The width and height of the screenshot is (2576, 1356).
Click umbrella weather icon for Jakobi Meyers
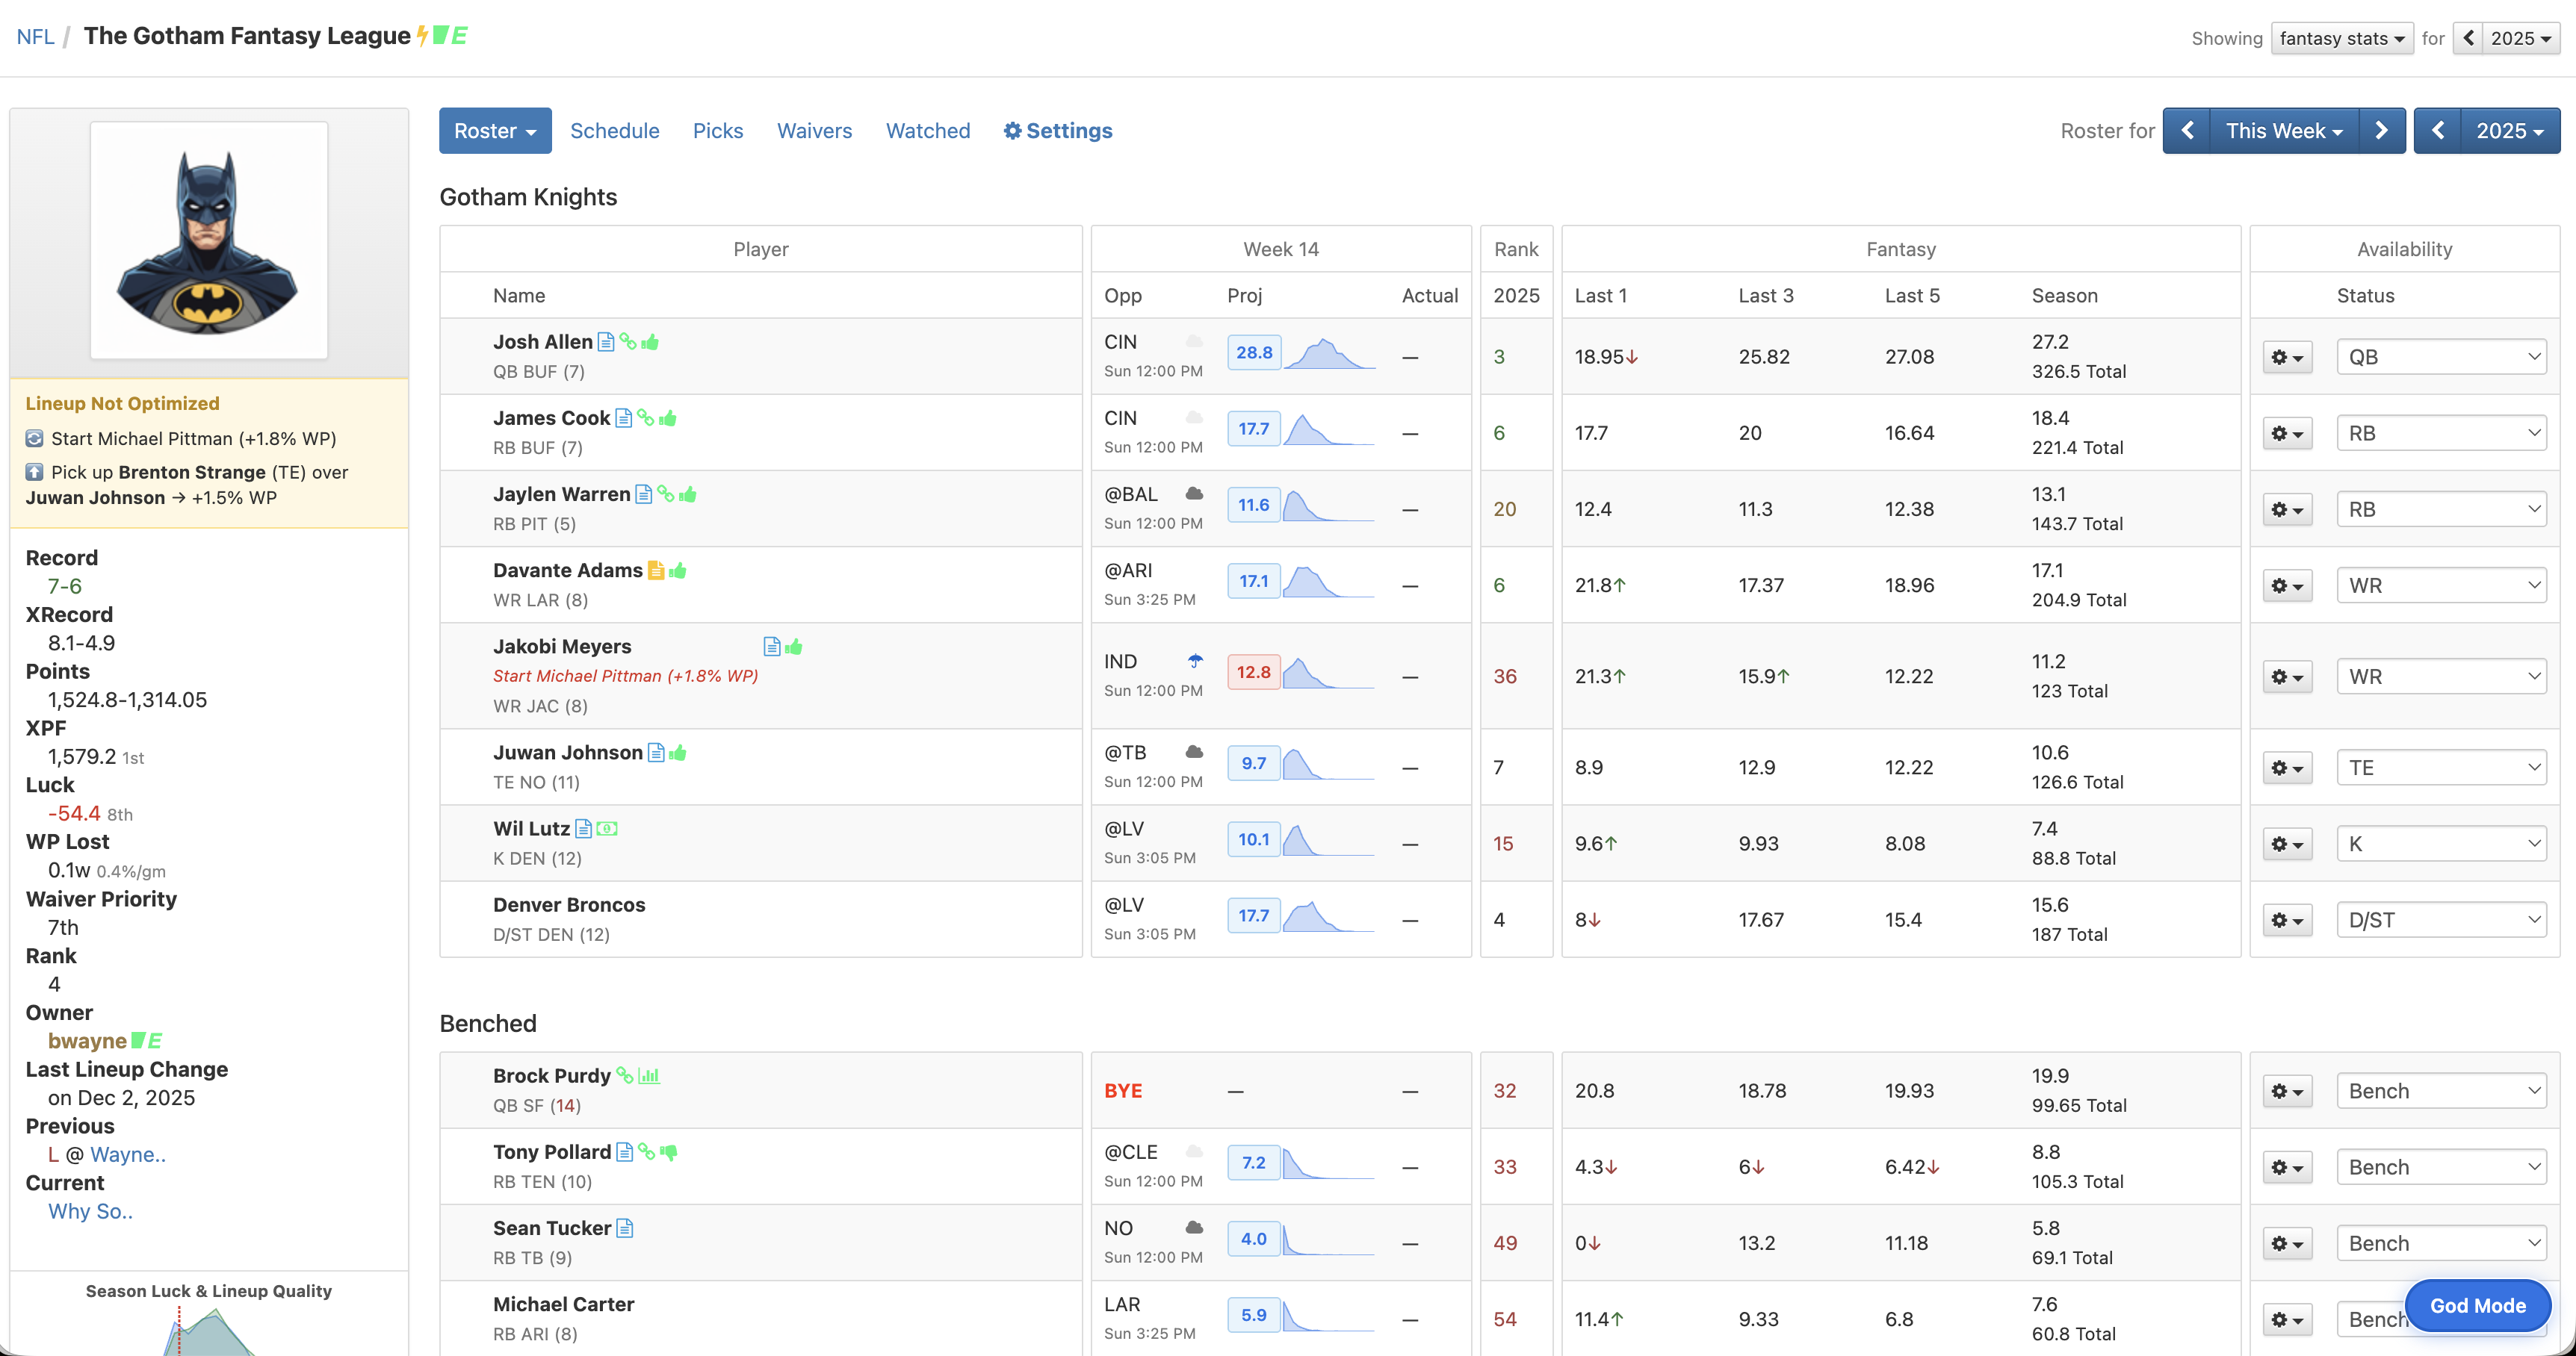(1195, 661)
